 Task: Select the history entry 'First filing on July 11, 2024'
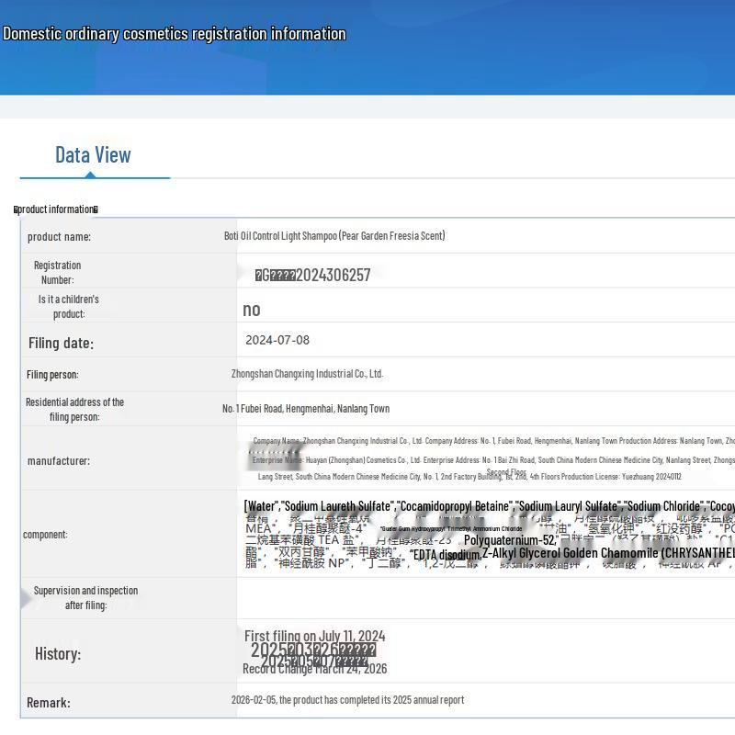pos(314,636)
